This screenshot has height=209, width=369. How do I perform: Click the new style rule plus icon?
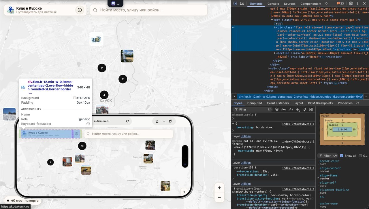coord(298,109)
